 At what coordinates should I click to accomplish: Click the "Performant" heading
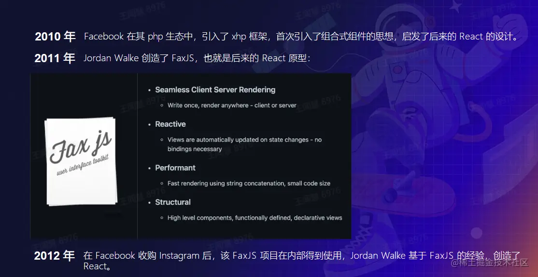(175, 168)
